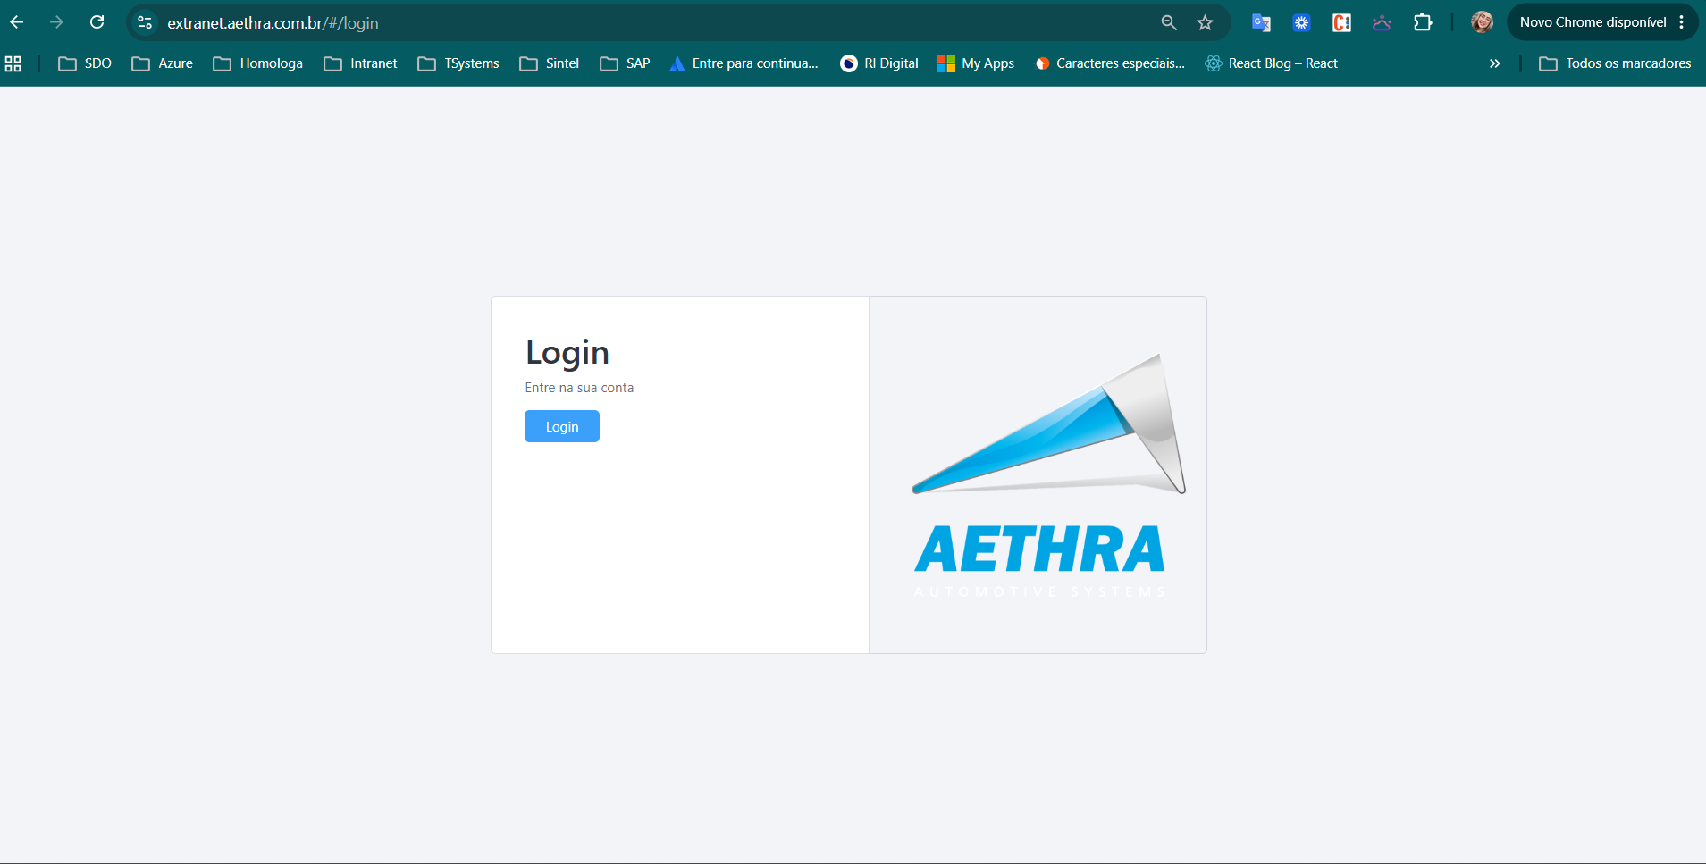Open the Sintel bookmark folder
This screenshot has height=864, width=1706.
click(x=550, y=63)
